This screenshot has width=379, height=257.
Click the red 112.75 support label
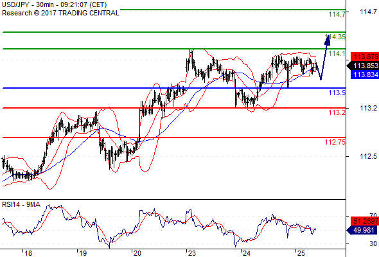pos(335,142)
